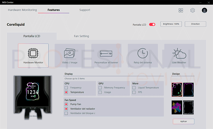Select the white outline design thumbnail
The width and height of the screenshot is (213, 129).
[189, 107]
